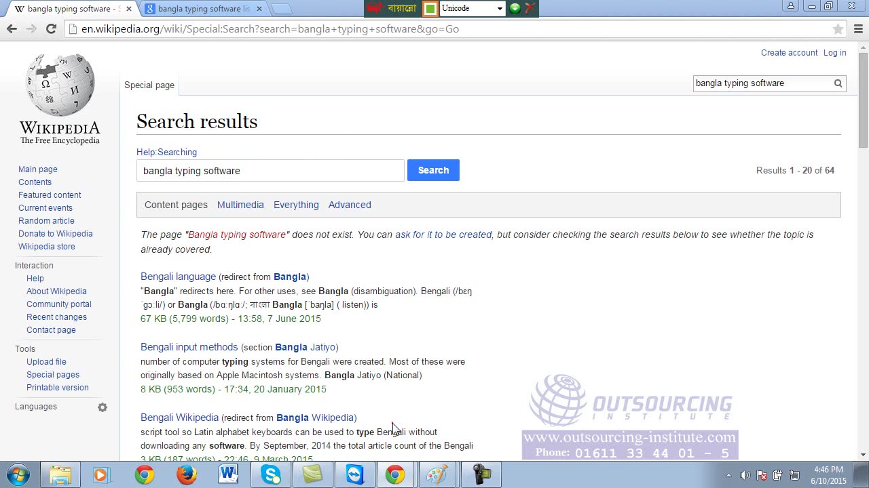The height and width of the screenshot is (488, 869).
Task: Open Firefox from the taskbar
Action: click(186, 475)
